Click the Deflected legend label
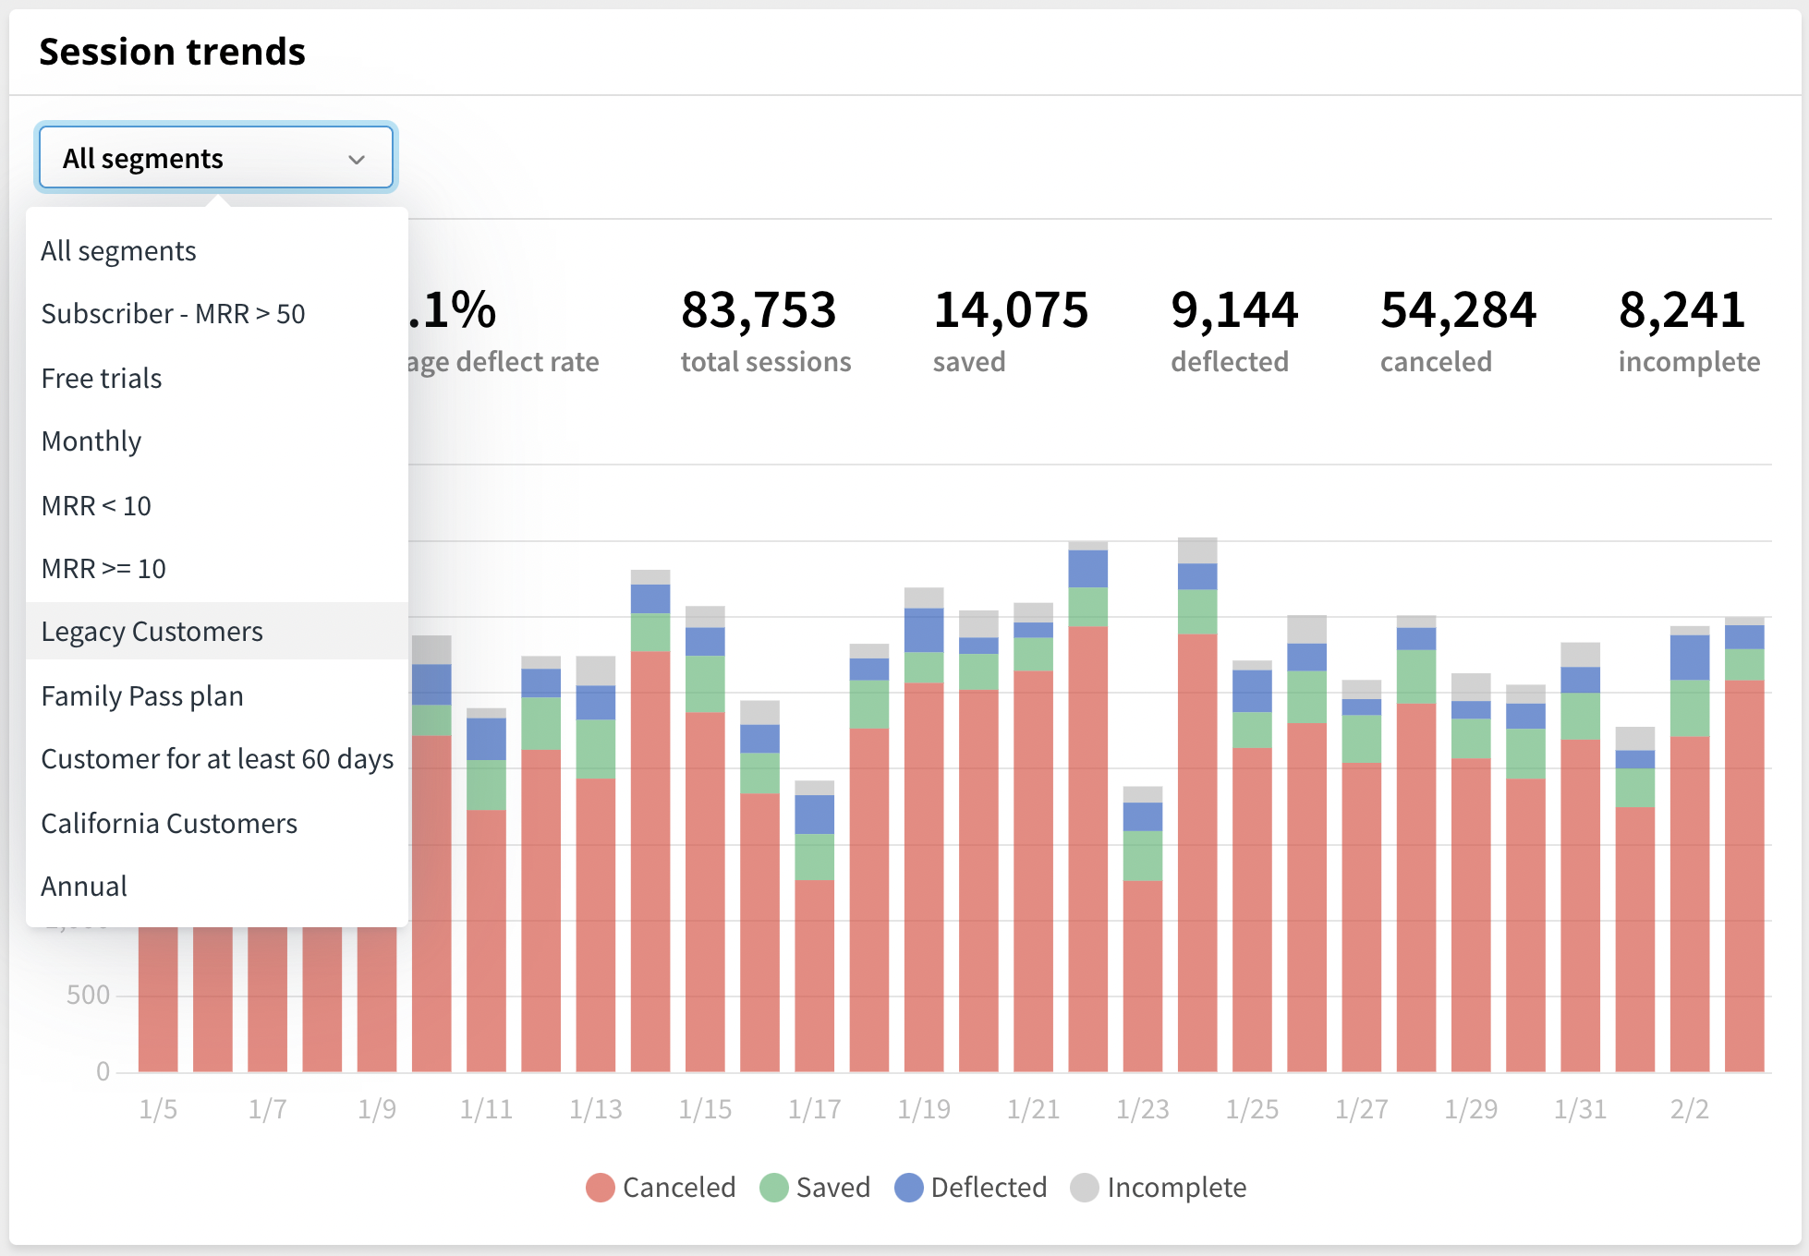 pyautogui.click(x=989, y=1188)
